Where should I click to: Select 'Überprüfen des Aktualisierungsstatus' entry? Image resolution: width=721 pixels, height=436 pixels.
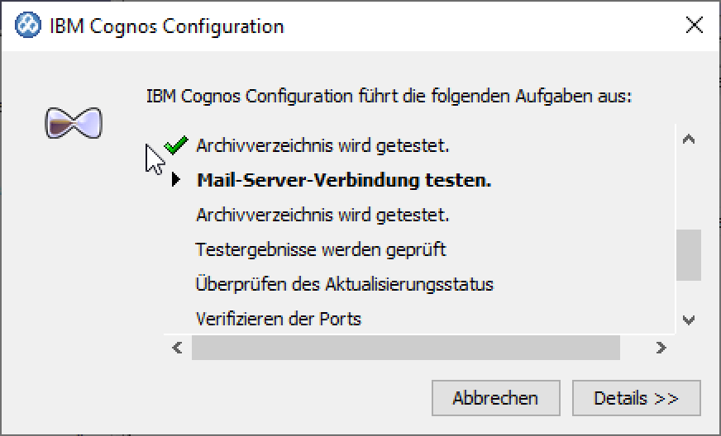(344, 284)
